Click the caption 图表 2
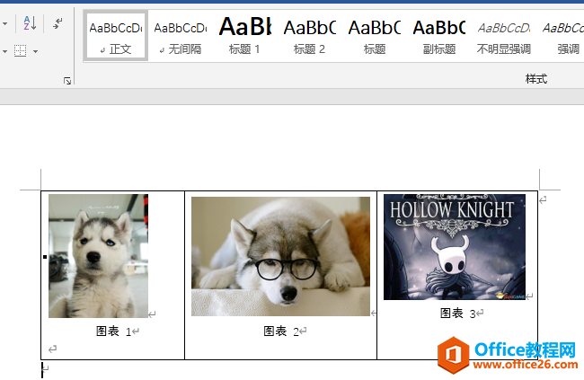Screen dimensions: 584x380 pos(281,331)
